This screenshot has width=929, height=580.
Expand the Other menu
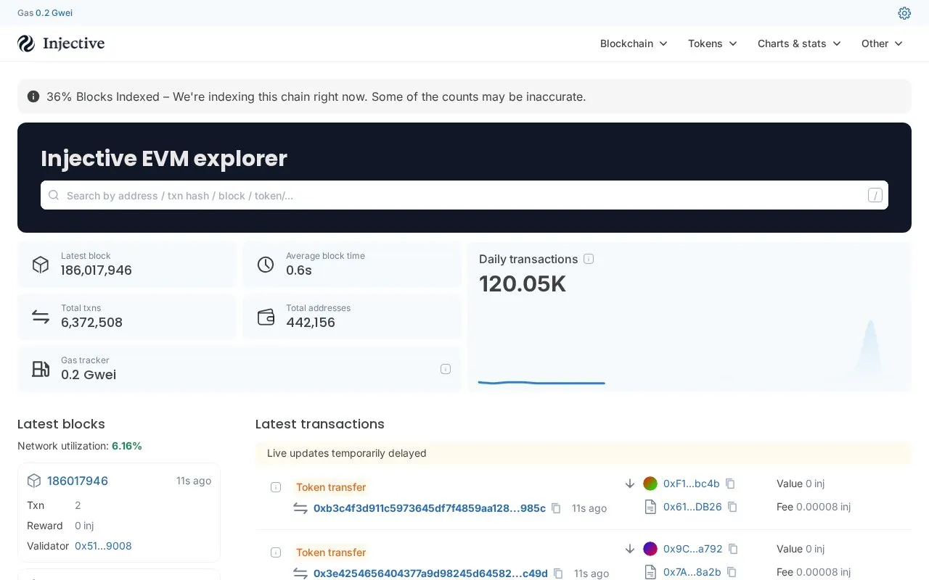[882, 43]
